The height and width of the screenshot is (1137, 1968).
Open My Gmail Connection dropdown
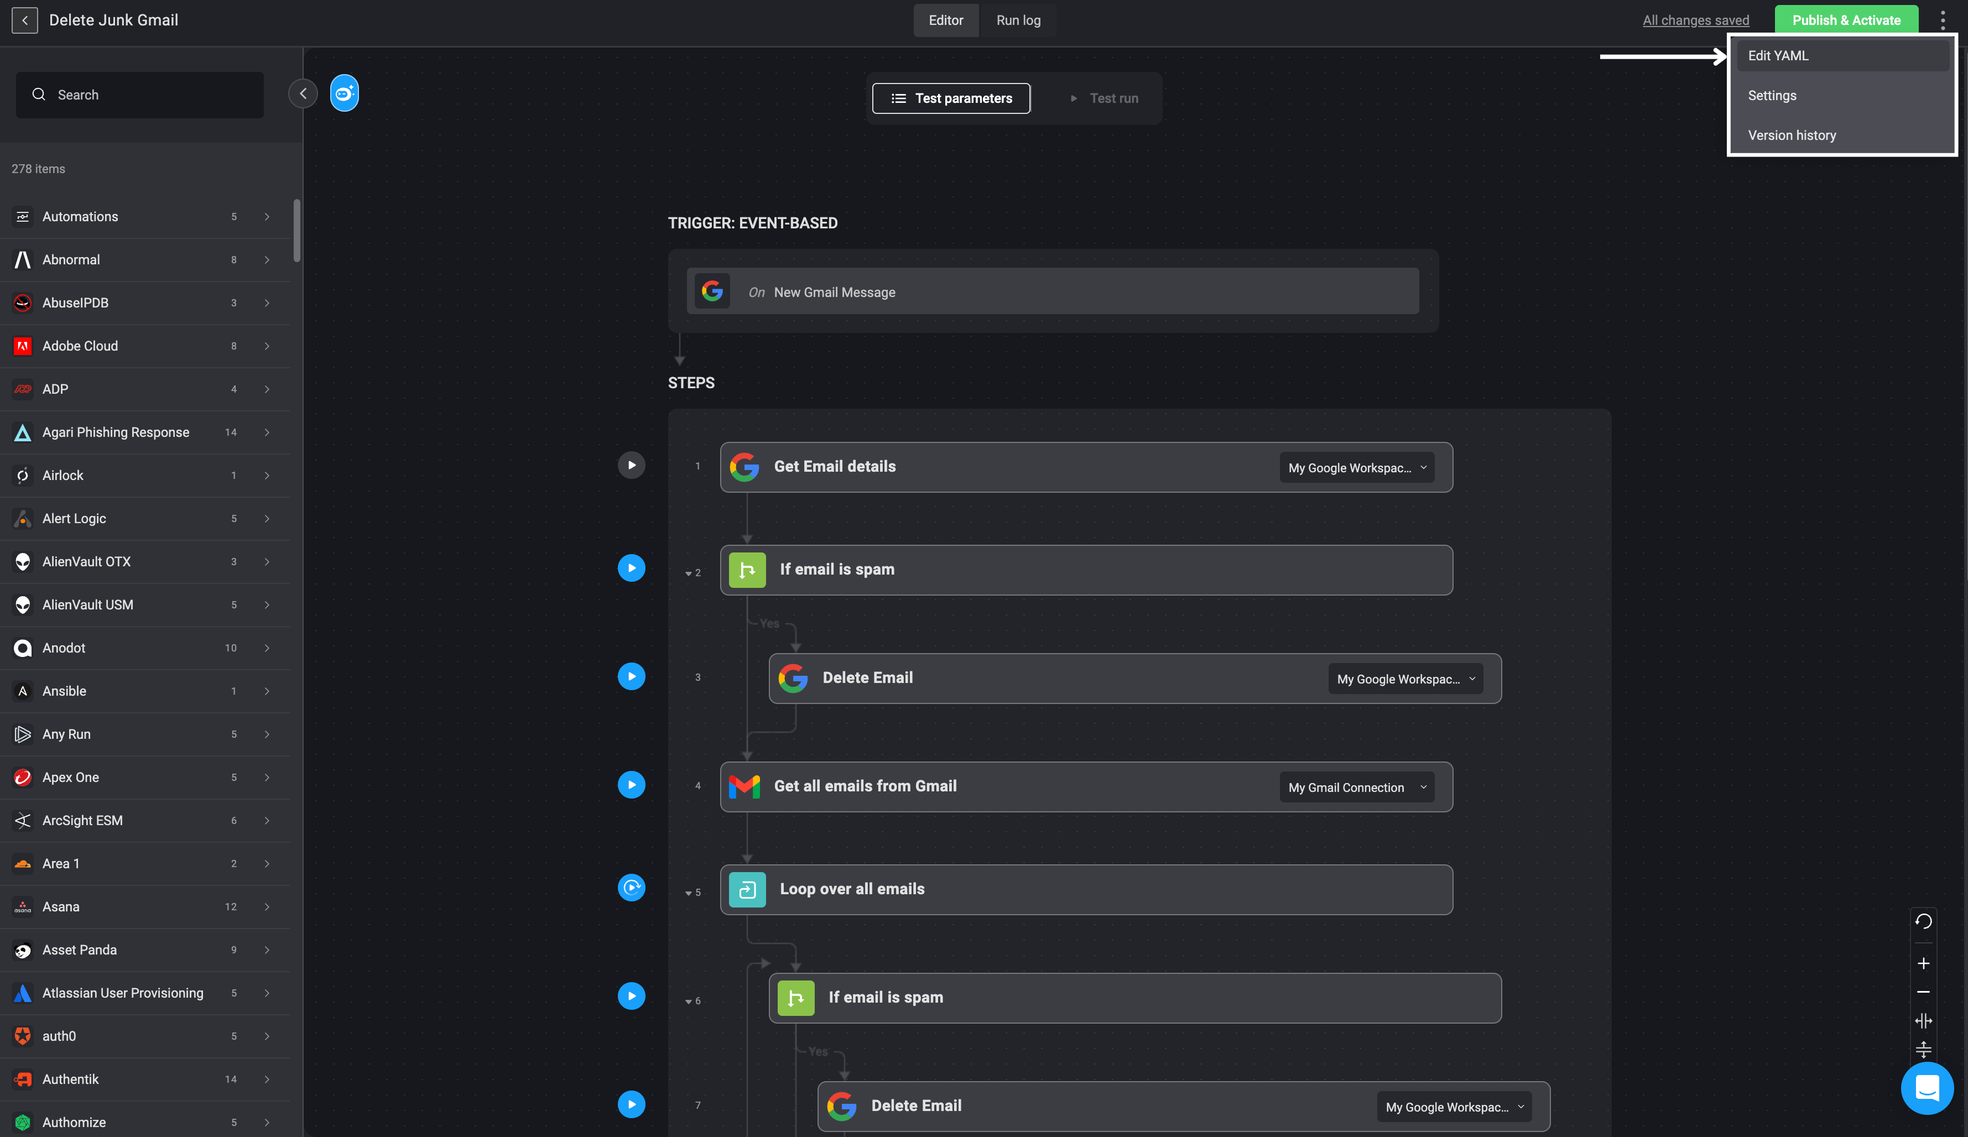[x=1356, y=787]
